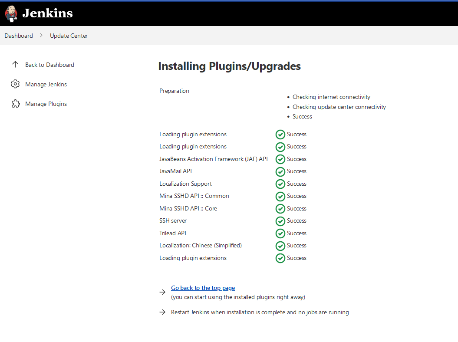
Task: Click the Manage Jenkins gear icon
Action: tap(15, 84)
